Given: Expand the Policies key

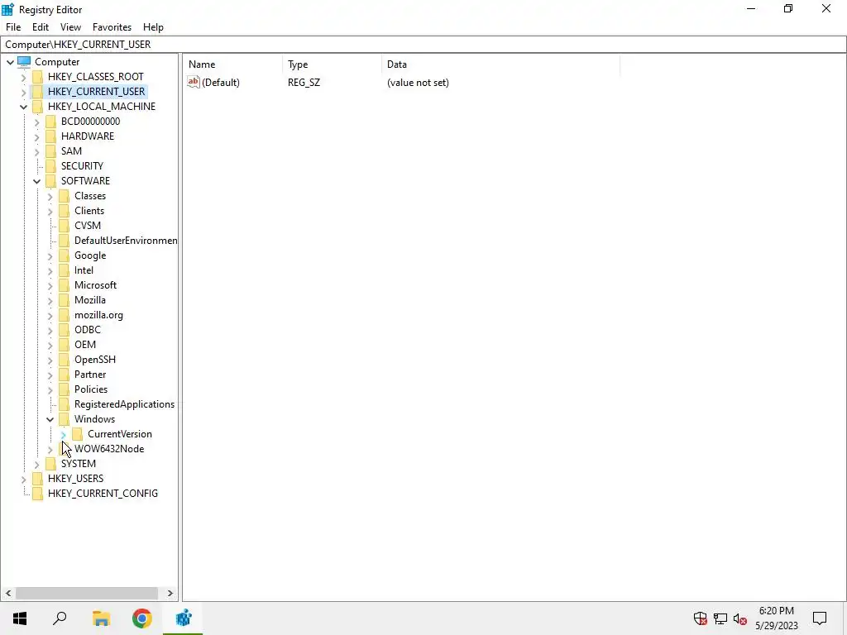Looking at the screenshot, I should pos(50,390).
